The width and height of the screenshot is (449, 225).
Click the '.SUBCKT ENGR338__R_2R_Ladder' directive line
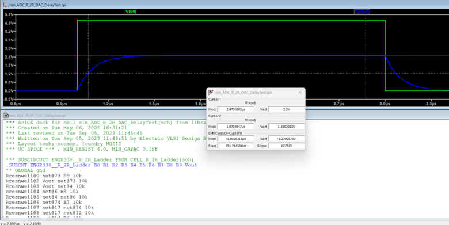[101, 165]
